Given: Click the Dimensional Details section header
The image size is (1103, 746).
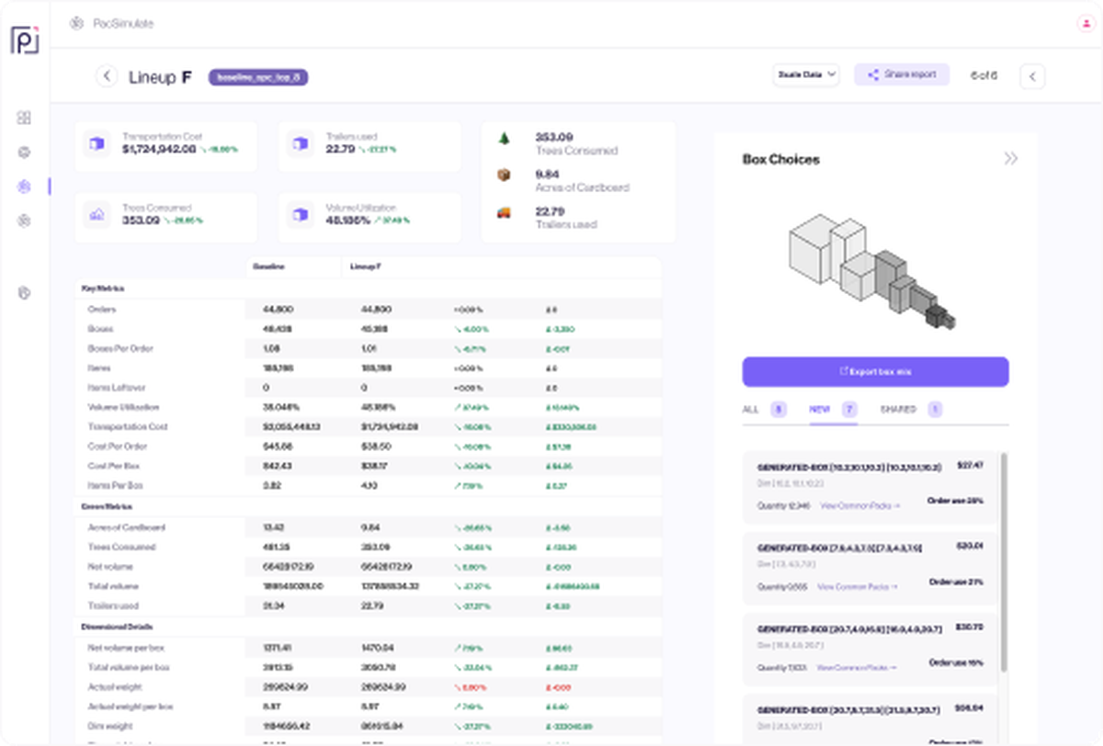Looking at the screenshot, I should (x=115, y=626).
